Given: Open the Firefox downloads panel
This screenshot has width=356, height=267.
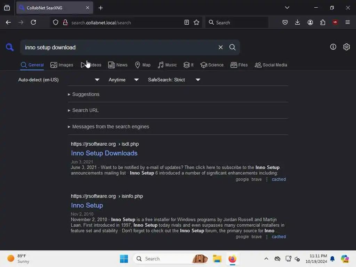Looking at the screenshot, I should pyautogui.click(x=298, y=22).
